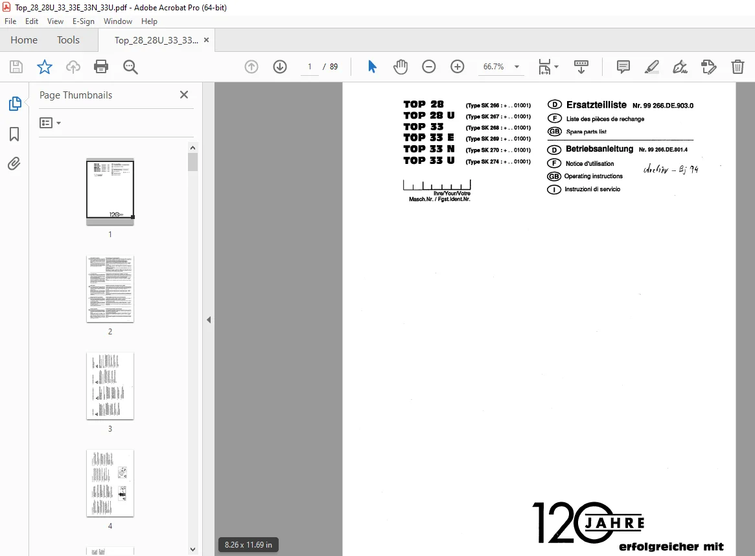Viewport: 755px width, 556px height.
Task: Open thumbnail options dropdown menu
Action: [50, 122]
